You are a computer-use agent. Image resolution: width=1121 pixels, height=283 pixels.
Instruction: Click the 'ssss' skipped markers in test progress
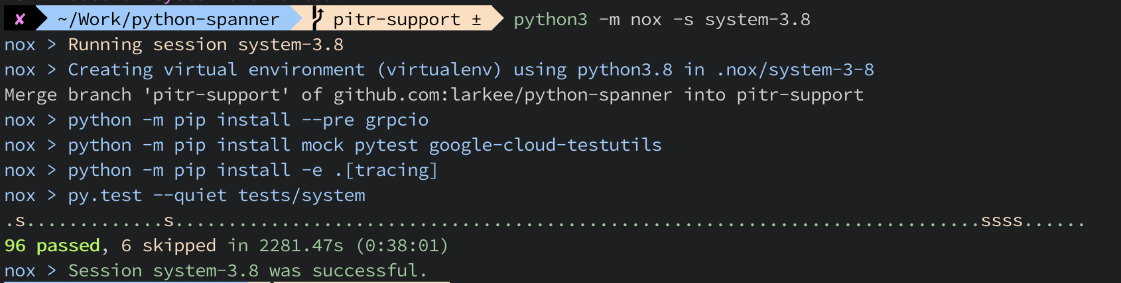[1002, 222]
